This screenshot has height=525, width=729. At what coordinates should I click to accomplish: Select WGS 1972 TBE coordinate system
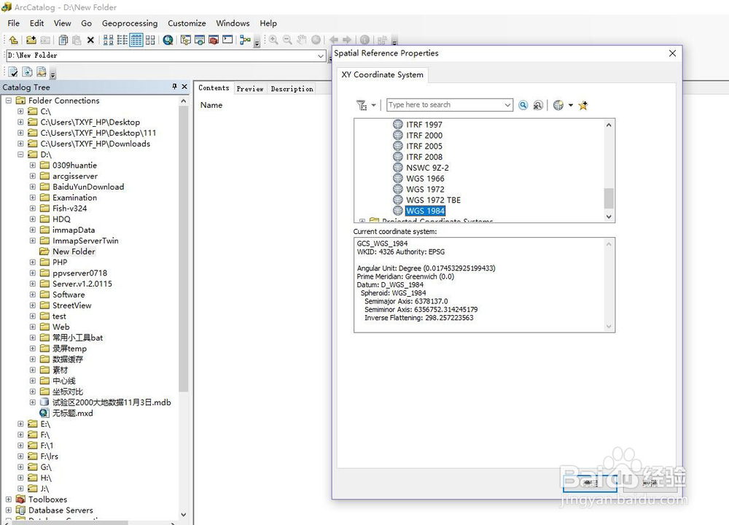(433, 200)
